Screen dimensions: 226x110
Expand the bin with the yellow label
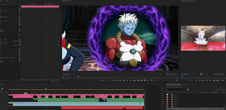[170, 95]
